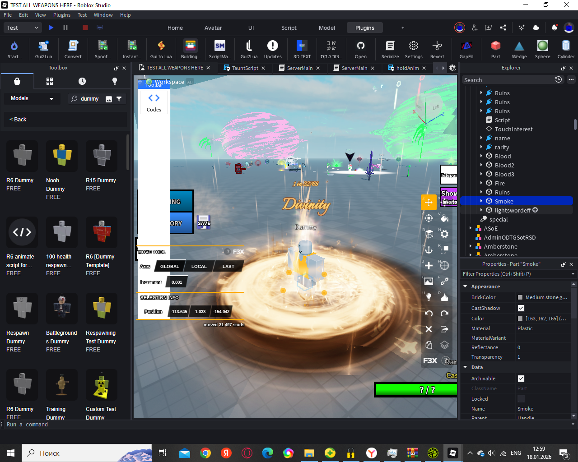This screenshot has width=578, height=462.
Task: Redo with the F3X redo arrow
Action: pos(444,314)
